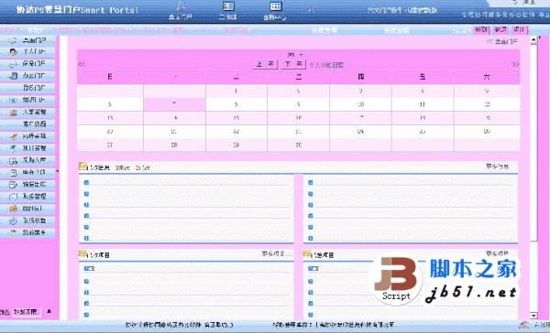Viewport: 550px width, 333px height.
Task: Select date 11 in the calendar
Action: tap(423, 104)
